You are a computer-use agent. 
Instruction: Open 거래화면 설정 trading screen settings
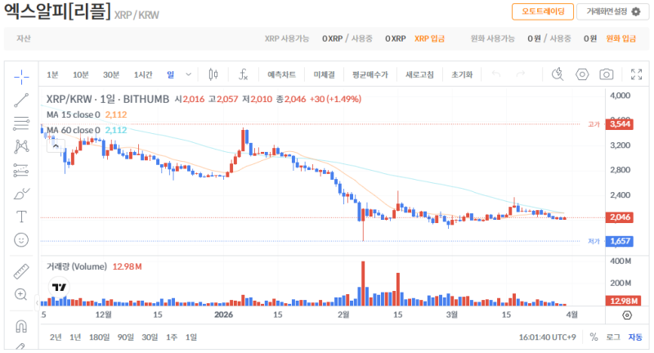(x=612, y=11)
